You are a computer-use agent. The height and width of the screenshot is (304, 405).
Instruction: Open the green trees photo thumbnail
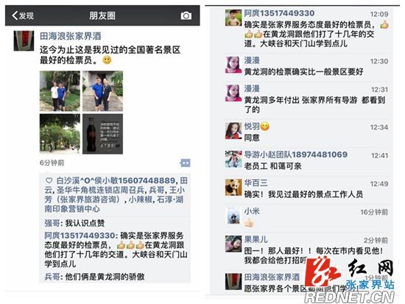point(60,134)
